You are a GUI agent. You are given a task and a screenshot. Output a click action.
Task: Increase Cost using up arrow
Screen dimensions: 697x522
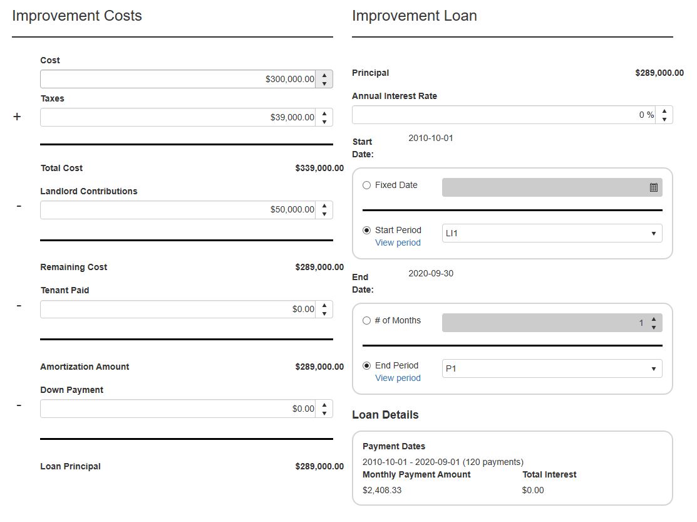click(x=324, y=75)
